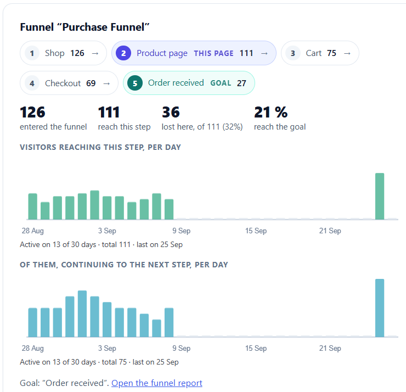406x392 pixels.
Task: Click step number 3 circle badge
Action: pos(293,53)
